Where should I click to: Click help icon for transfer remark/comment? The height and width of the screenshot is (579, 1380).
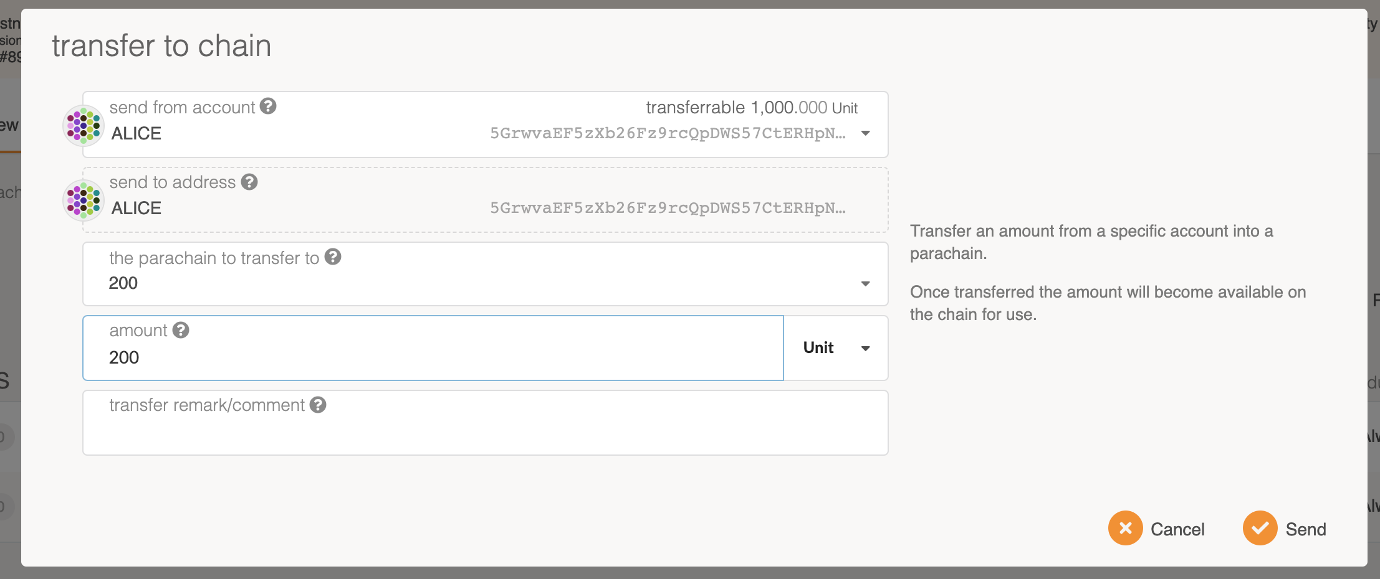click(x=318, y=405)
